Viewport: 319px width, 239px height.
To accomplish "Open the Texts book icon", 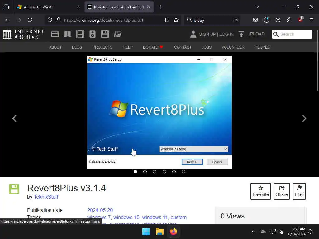I will (68, 34).
